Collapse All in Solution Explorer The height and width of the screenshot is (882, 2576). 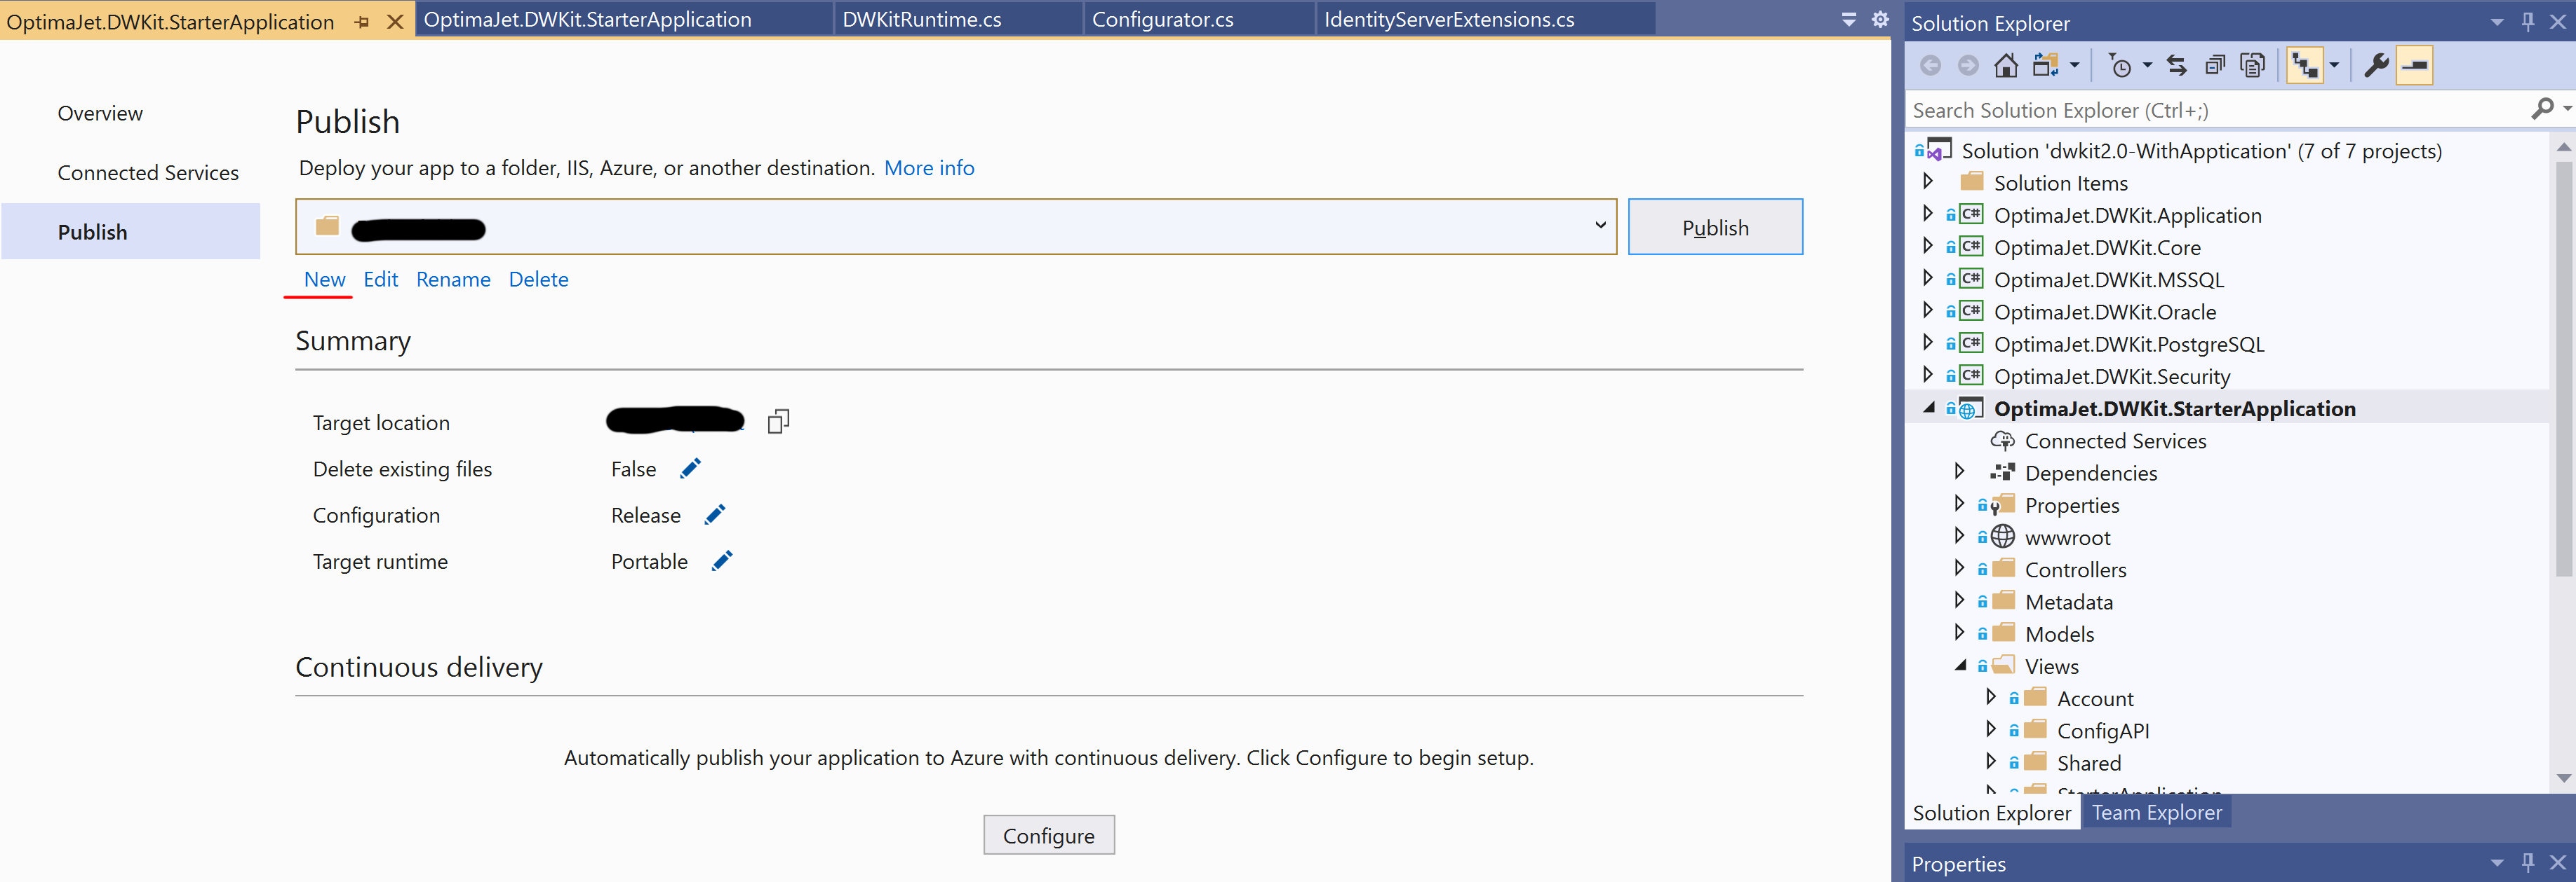(2214, 66)
